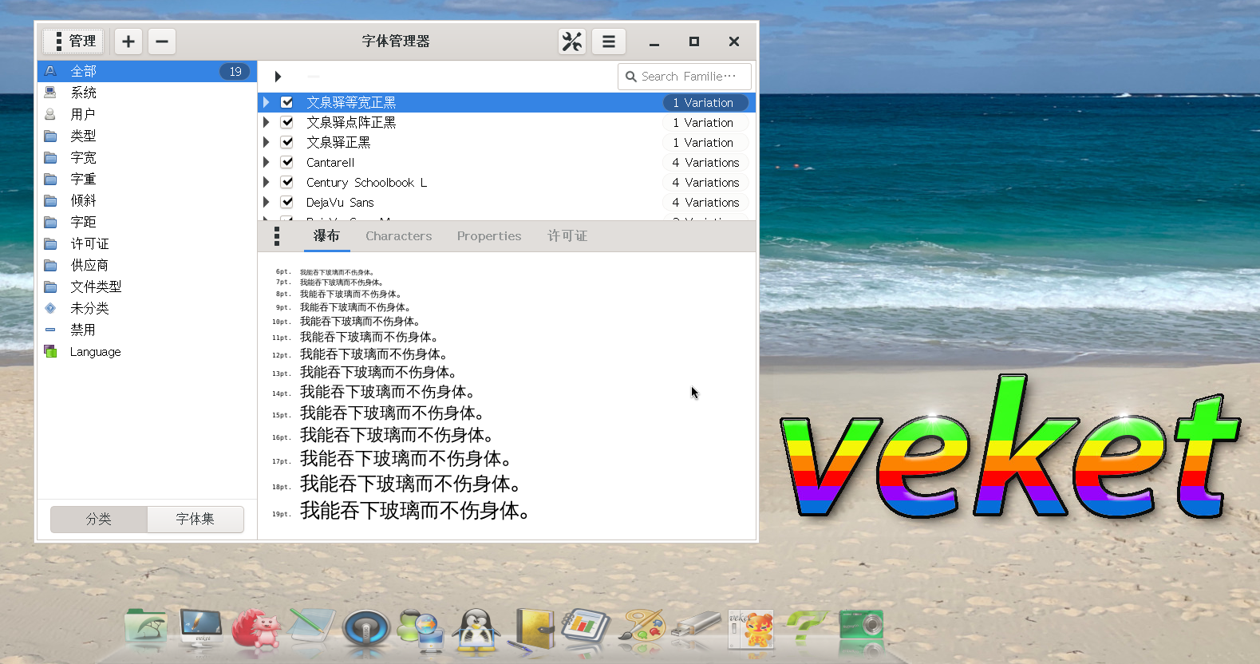Expand the 文泉驿正黑 family row

click(x=267, y=142)
